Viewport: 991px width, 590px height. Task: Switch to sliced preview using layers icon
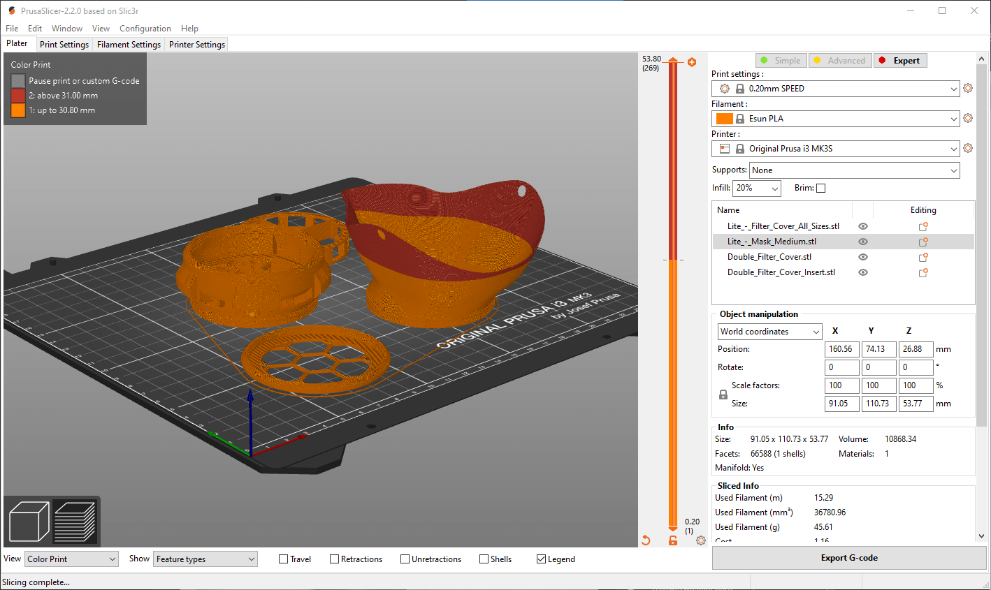[75, 520]
